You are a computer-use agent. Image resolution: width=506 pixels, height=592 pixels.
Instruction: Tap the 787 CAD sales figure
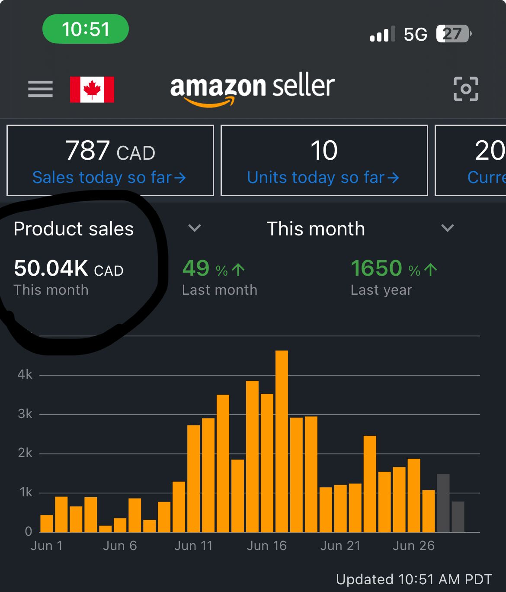[109, 150]
